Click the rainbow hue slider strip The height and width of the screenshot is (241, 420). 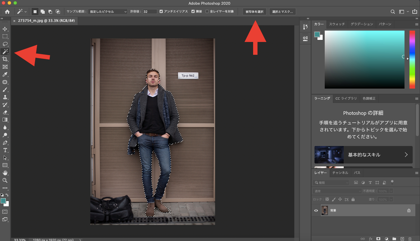point(412,59)
